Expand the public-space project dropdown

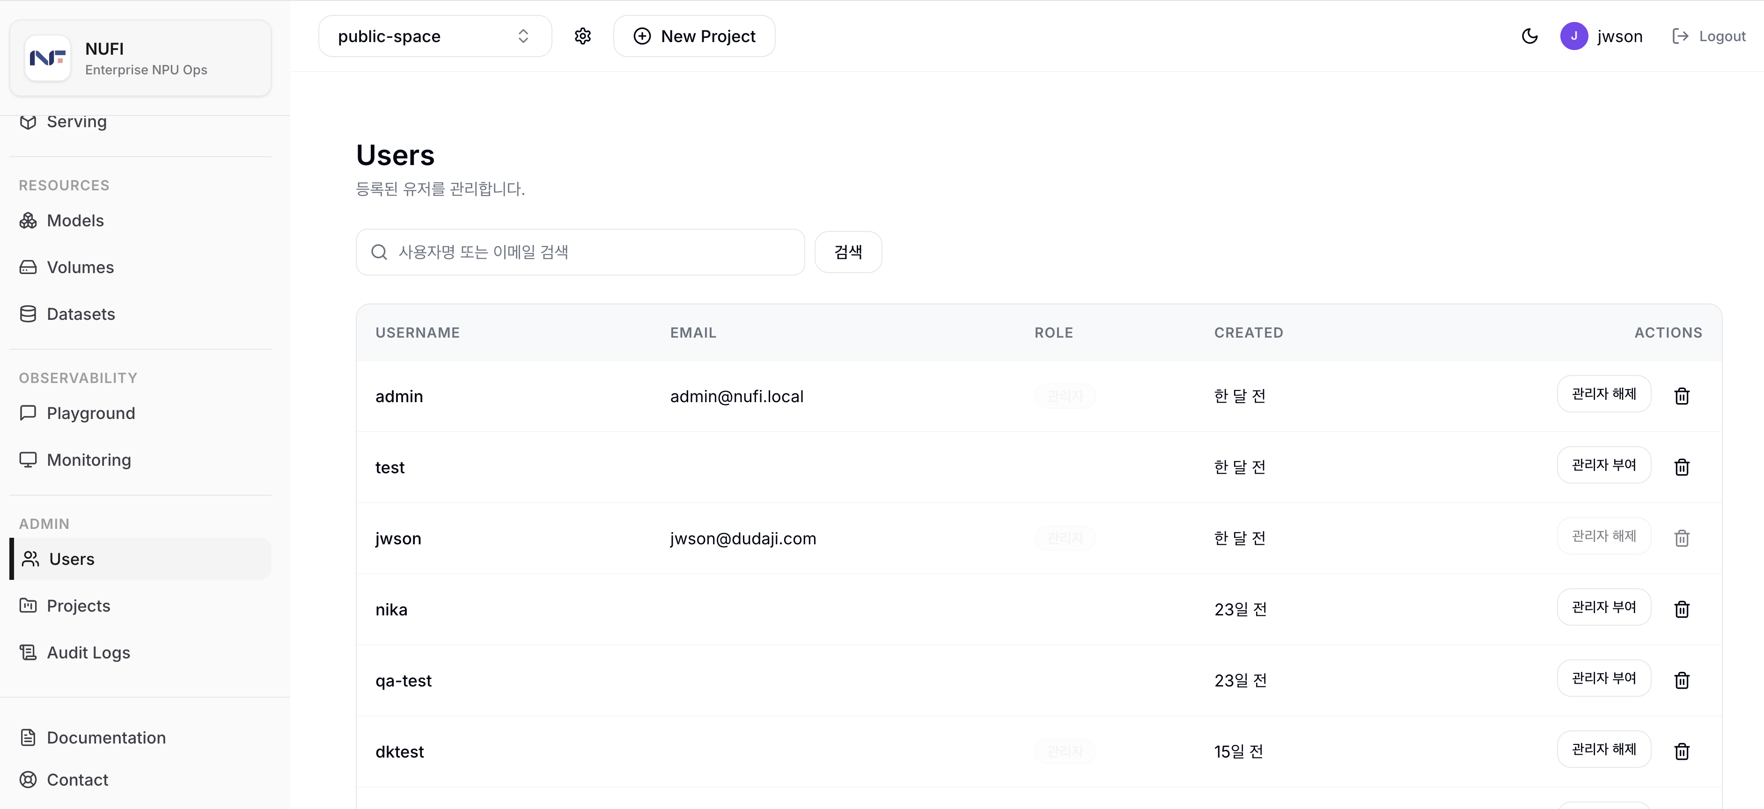pyautogui.click(x=435, y=36)
